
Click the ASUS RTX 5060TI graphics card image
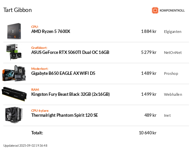click(14, 52)
